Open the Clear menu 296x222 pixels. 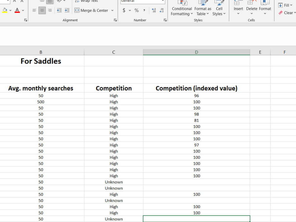pyautogui.click(x=287, y=13)
